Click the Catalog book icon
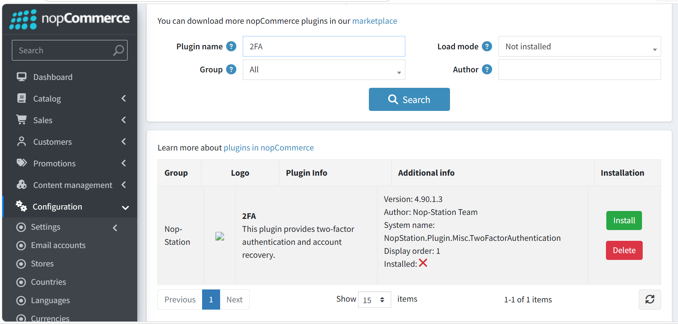 point(22,98)
